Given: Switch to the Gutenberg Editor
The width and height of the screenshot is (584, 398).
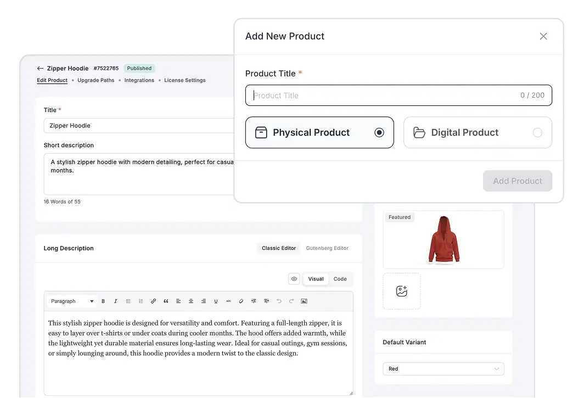Looking at the screenshot, I should 327,248.
